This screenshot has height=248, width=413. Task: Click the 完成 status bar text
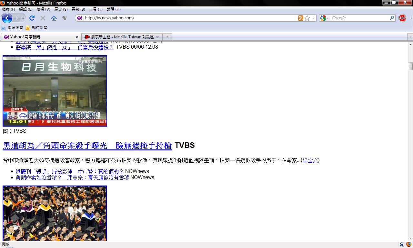click(6, 244)
